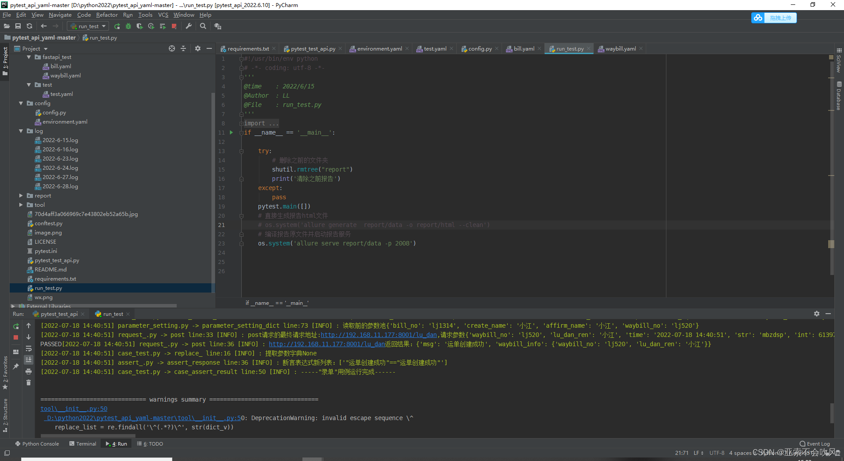
Task: Open Project panel gear options
Action: pyautogui.click(x=198, y=49)
